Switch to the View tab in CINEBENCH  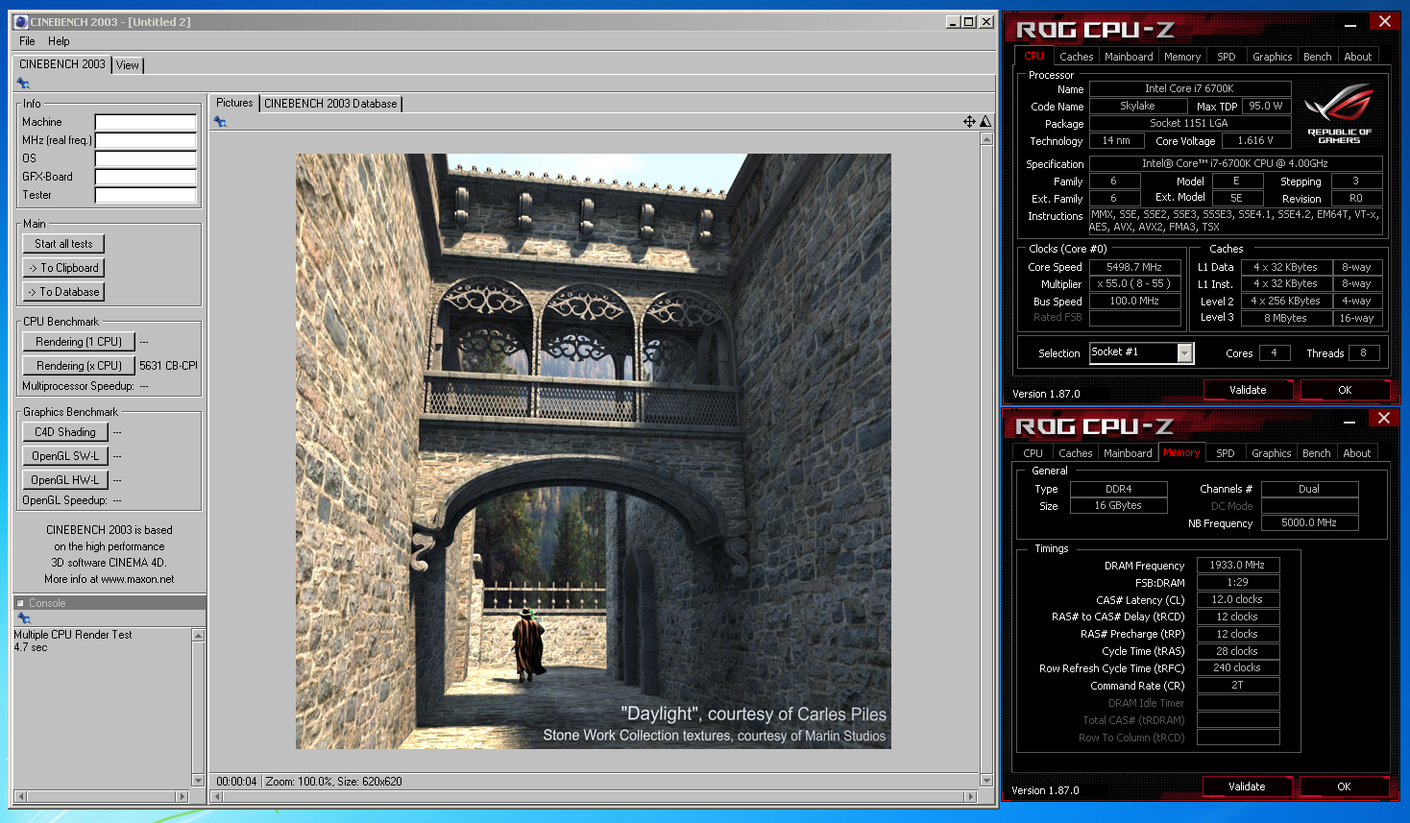click(x=128, y=65)
